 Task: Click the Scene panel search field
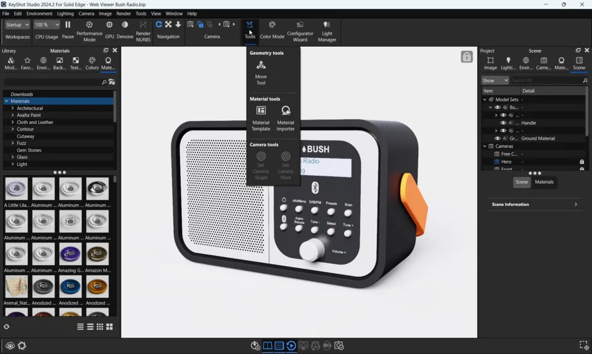click(x=547, y=80)
